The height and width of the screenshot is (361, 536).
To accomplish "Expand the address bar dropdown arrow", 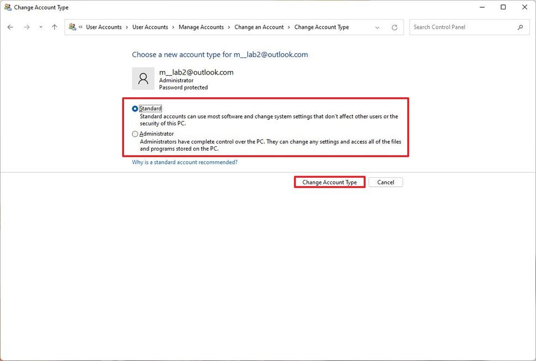I will coord(377,26).
